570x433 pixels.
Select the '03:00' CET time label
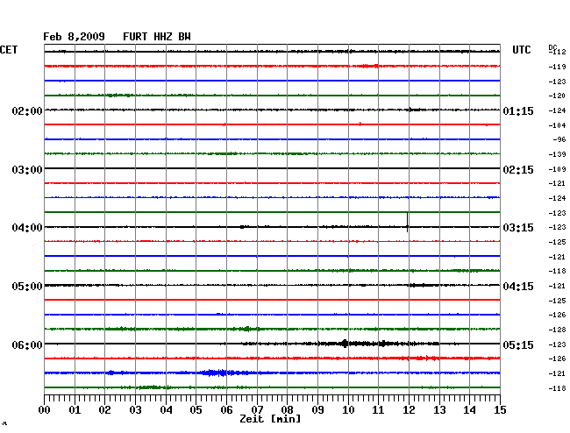pyautogui.click(x=27, y=170)
